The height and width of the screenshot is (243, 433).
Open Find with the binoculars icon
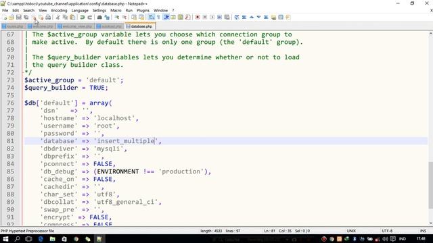(x=99, y=18)
